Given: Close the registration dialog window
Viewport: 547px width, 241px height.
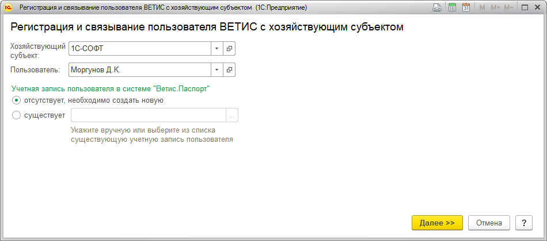Looking at the screenshot, I should 537,7.
